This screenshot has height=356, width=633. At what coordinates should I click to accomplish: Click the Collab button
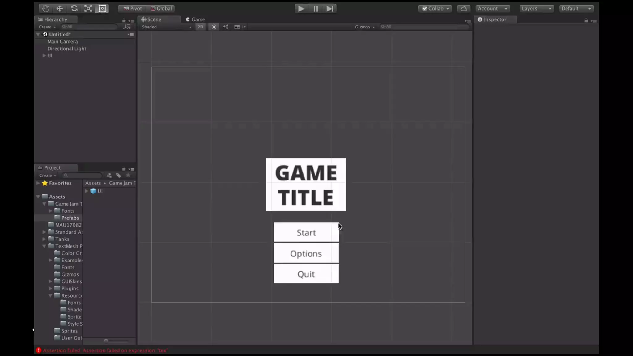(x=435, y=8)
